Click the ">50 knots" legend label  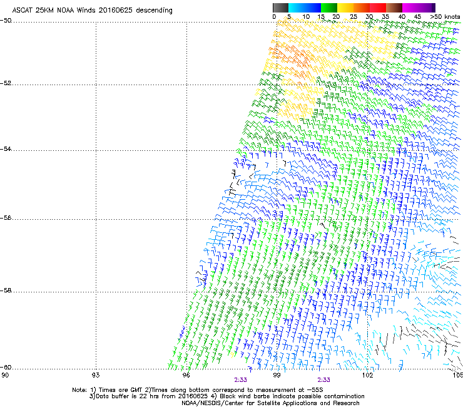[x=445, y=17]
